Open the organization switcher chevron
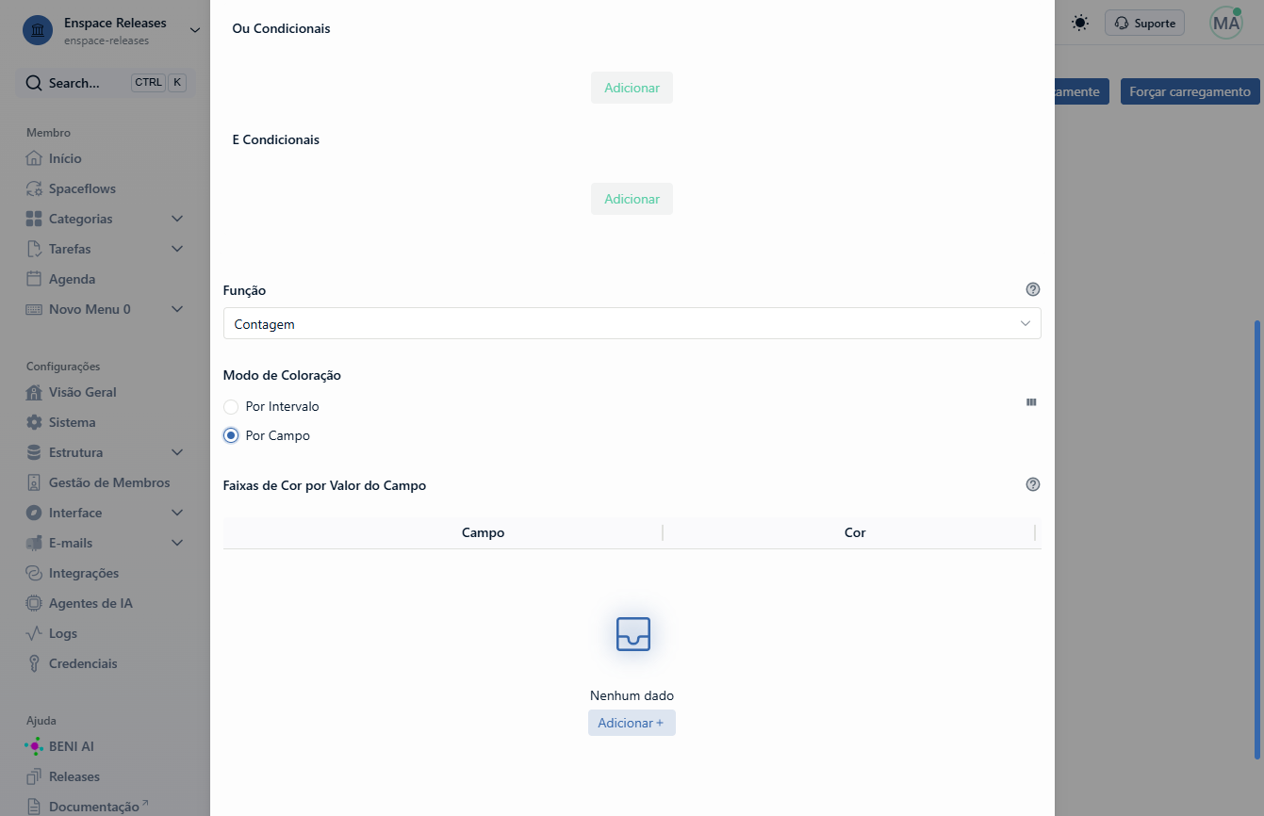 tap(195, 30)
